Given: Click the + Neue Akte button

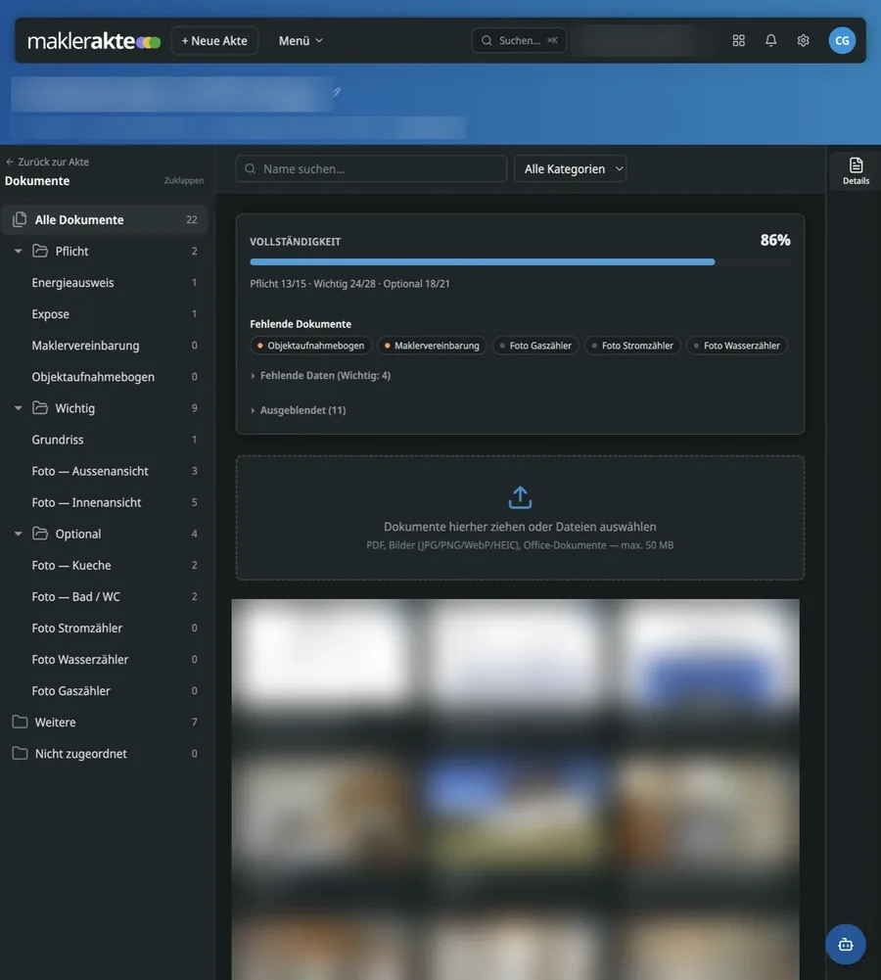Looking at the screenshot, I should point(214,40).
